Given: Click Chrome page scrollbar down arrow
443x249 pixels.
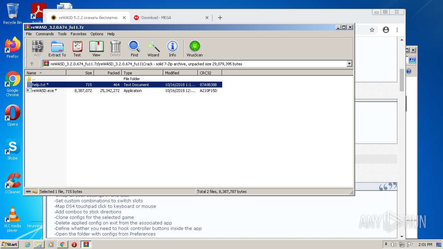Looking at the screenshot, I should [402, 237].
